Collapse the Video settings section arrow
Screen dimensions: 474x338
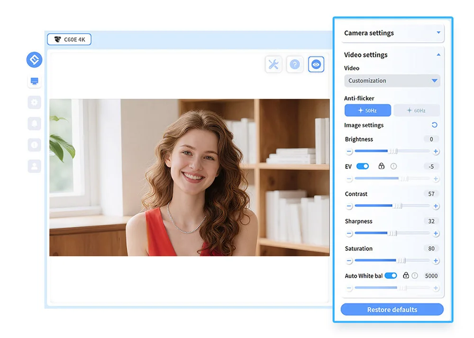point(438,54)
